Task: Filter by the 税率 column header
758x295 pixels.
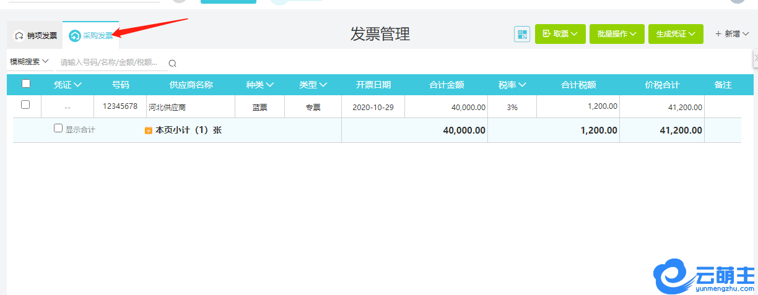Action: tap(512, 85)
